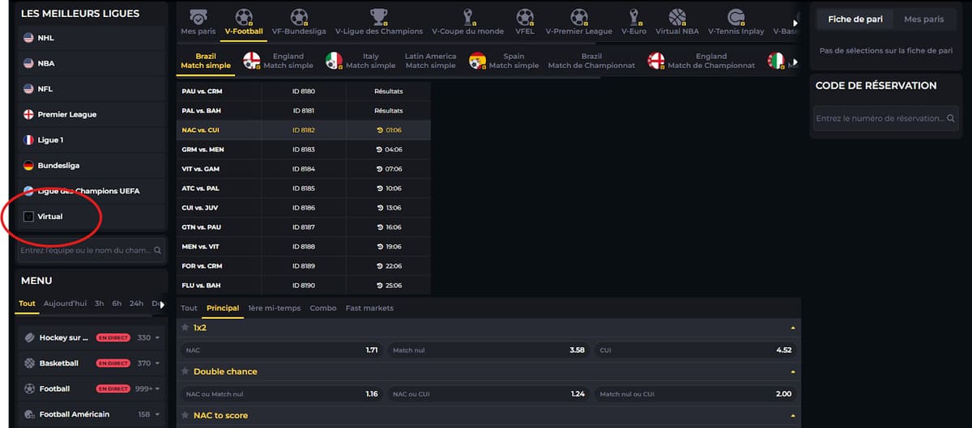The height and width of the screenshot is (428, 972).
Task: Show more virtual sports with top arrow
Action: (x=795, y=23)
